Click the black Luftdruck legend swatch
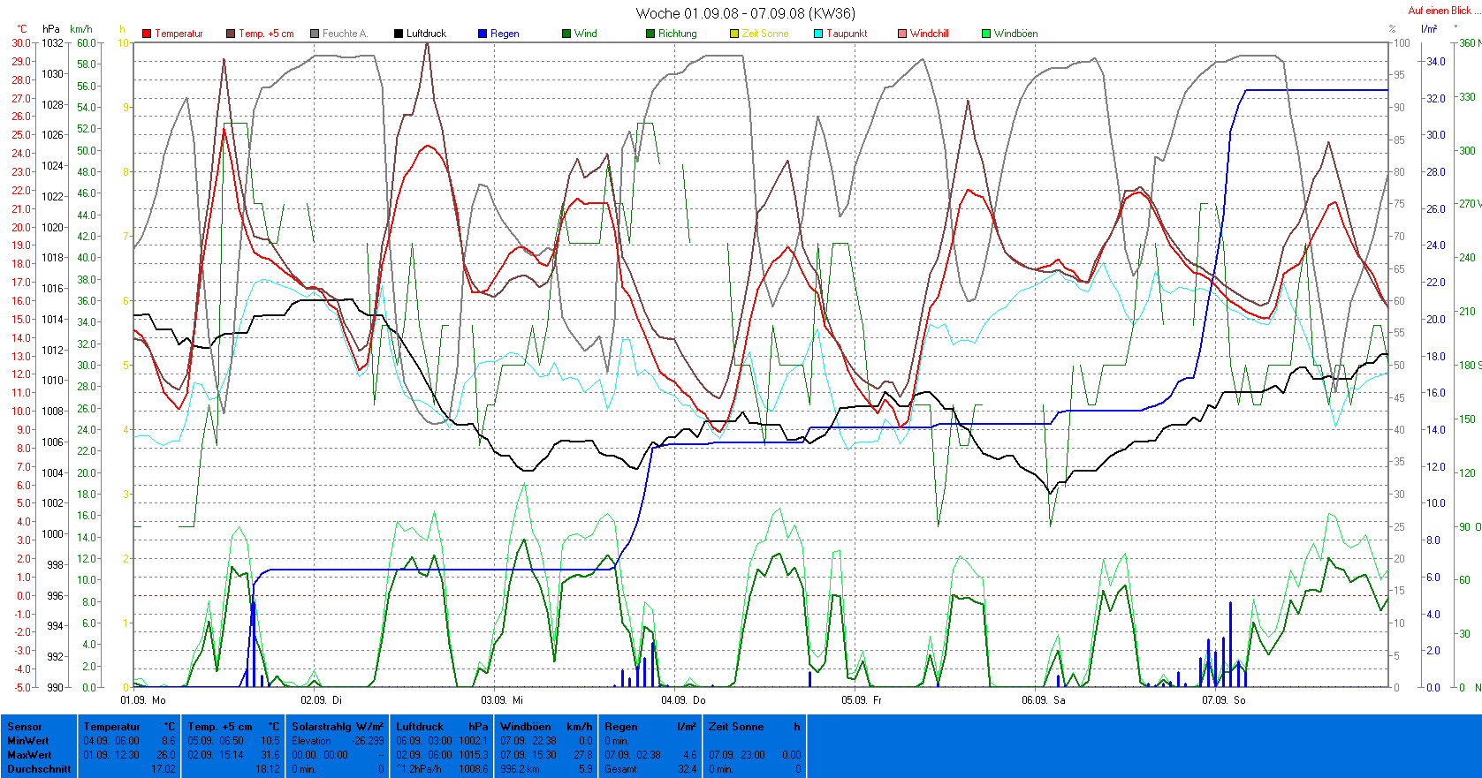 [399, 34]
